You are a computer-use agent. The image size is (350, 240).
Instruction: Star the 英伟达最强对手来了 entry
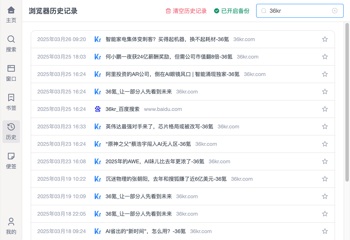[325, 127]
